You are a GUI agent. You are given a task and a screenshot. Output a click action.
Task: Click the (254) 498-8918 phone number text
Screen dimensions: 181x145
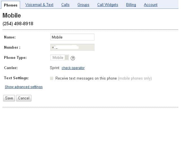point(18,24)
